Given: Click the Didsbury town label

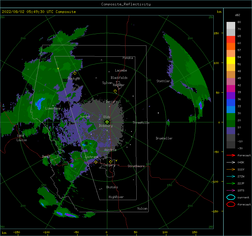Looking at the screenshot, I should pos(106,126).
